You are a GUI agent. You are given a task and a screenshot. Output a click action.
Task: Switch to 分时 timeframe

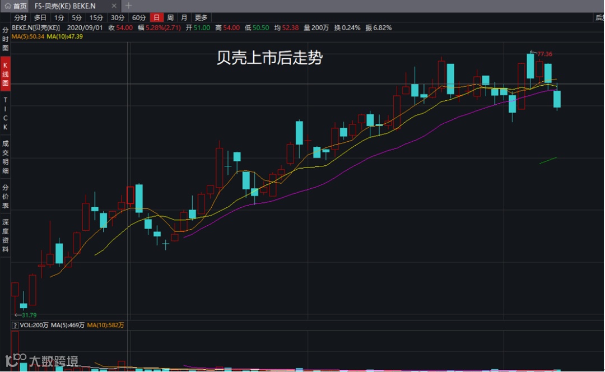point(20,18)
